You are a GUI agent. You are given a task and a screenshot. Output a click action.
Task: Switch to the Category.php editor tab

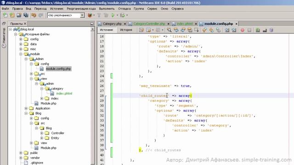(112, 24)
